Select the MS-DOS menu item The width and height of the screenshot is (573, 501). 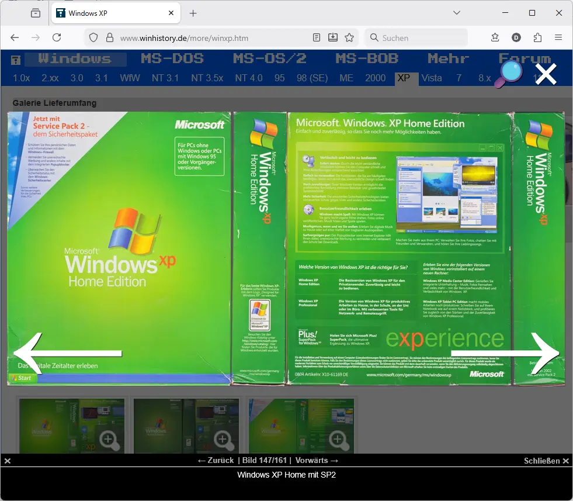172,58
